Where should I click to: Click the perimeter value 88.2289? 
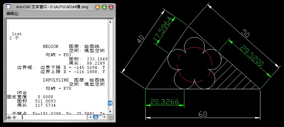(x=96, y=63)
